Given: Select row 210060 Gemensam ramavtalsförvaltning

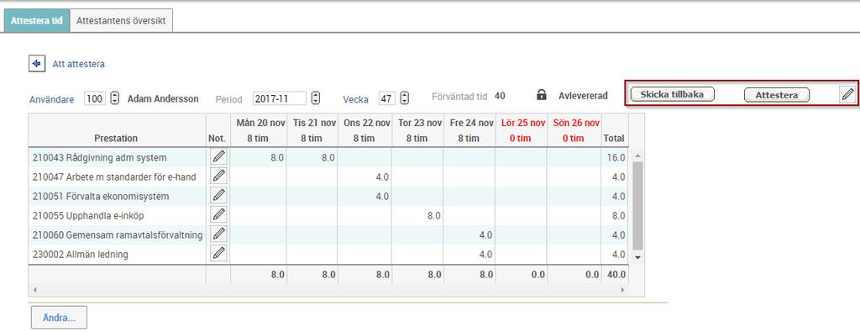Looking at the screenshot, I should tap(328, 235).
